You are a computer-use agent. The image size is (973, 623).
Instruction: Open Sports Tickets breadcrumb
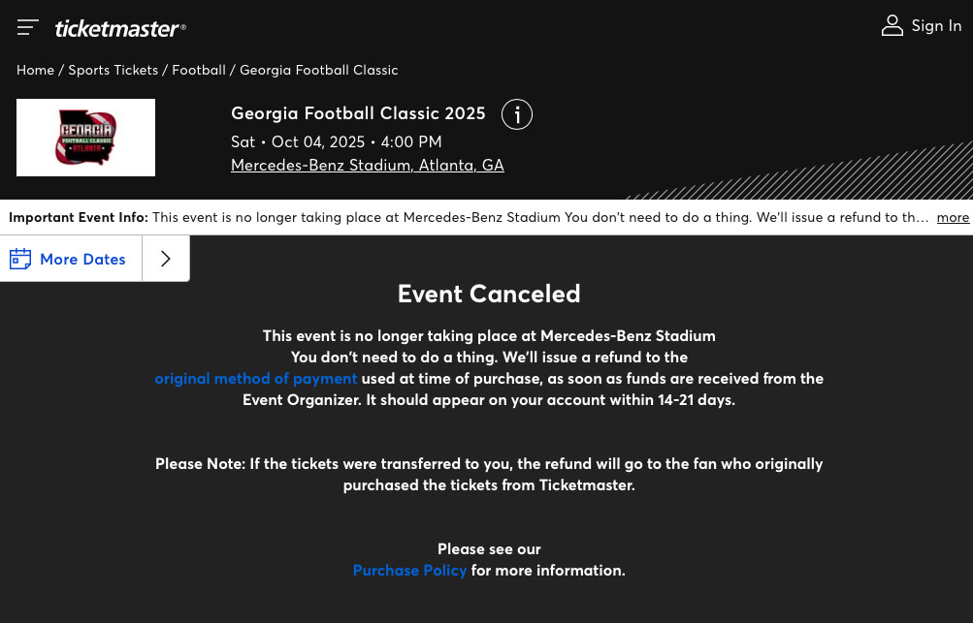114,70
